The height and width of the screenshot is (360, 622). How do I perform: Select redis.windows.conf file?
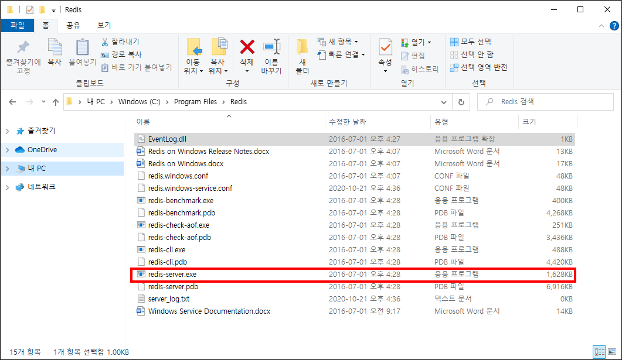(x=354, y=176)
